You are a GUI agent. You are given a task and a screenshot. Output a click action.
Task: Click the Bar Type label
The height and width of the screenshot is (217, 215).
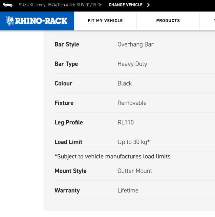(66, 64)
